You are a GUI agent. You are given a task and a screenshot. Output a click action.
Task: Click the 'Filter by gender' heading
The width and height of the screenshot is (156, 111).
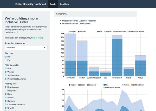point(12,65)
